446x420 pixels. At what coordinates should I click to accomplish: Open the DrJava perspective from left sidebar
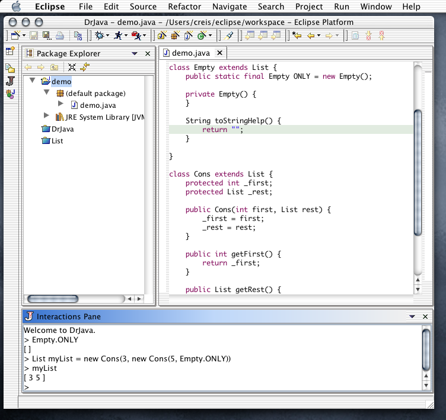pos(10,81)
